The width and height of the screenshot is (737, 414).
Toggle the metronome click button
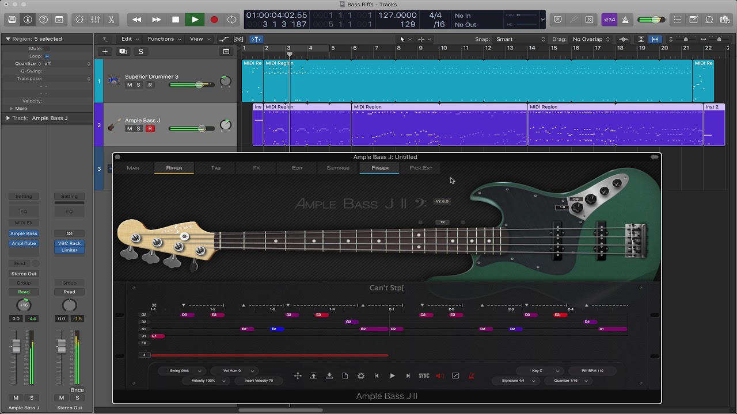[625, 20]
